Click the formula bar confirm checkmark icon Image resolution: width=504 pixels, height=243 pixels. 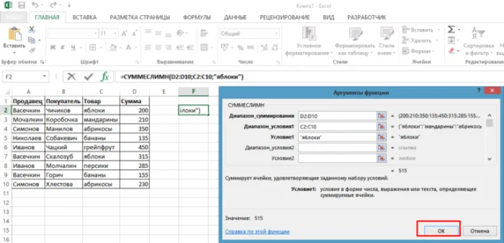click(x=88, y=77)
